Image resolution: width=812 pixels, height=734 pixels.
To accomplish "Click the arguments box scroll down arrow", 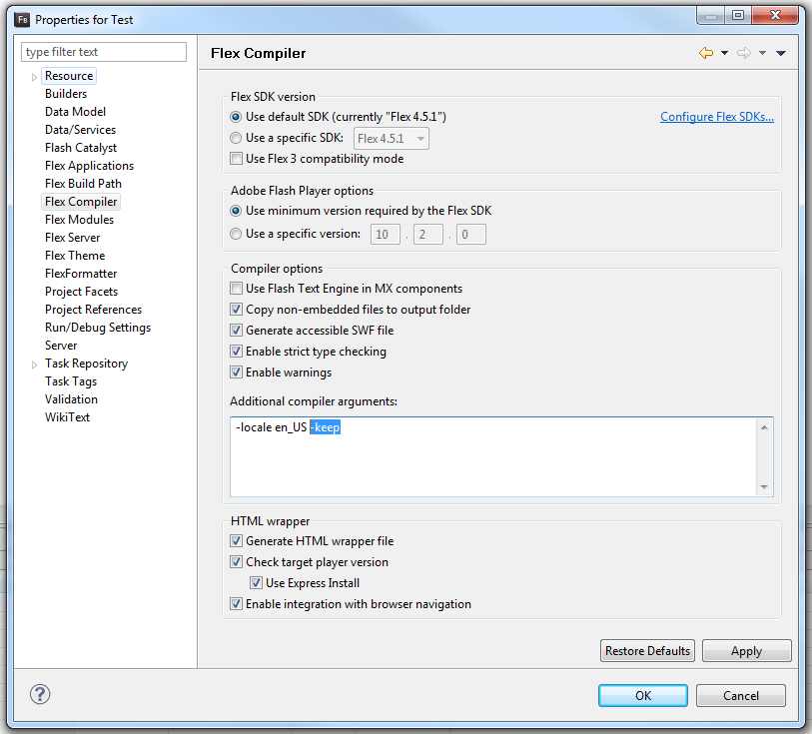I will pyautogui.click(x=764, y=486).
